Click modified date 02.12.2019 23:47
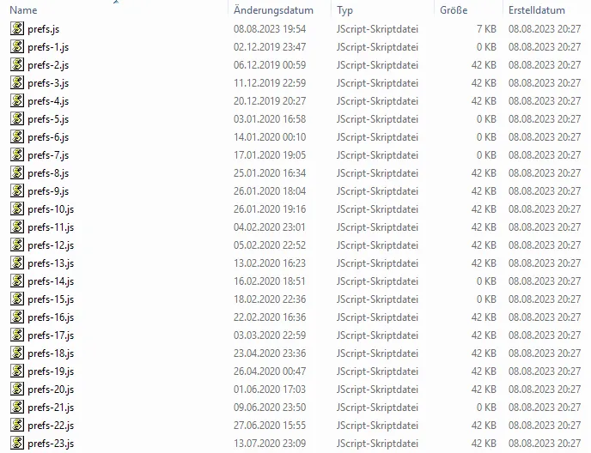This screenshot has height=453, width=591. 270,47
